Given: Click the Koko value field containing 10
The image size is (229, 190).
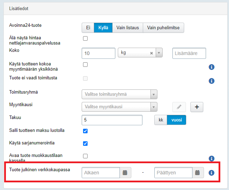Looking at the screenshot, I should pos(98,53).
